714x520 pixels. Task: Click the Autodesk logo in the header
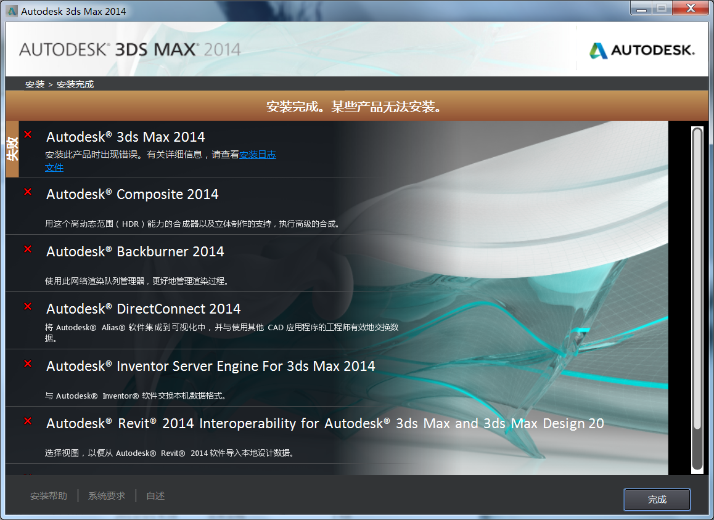(x=642, y=50)
